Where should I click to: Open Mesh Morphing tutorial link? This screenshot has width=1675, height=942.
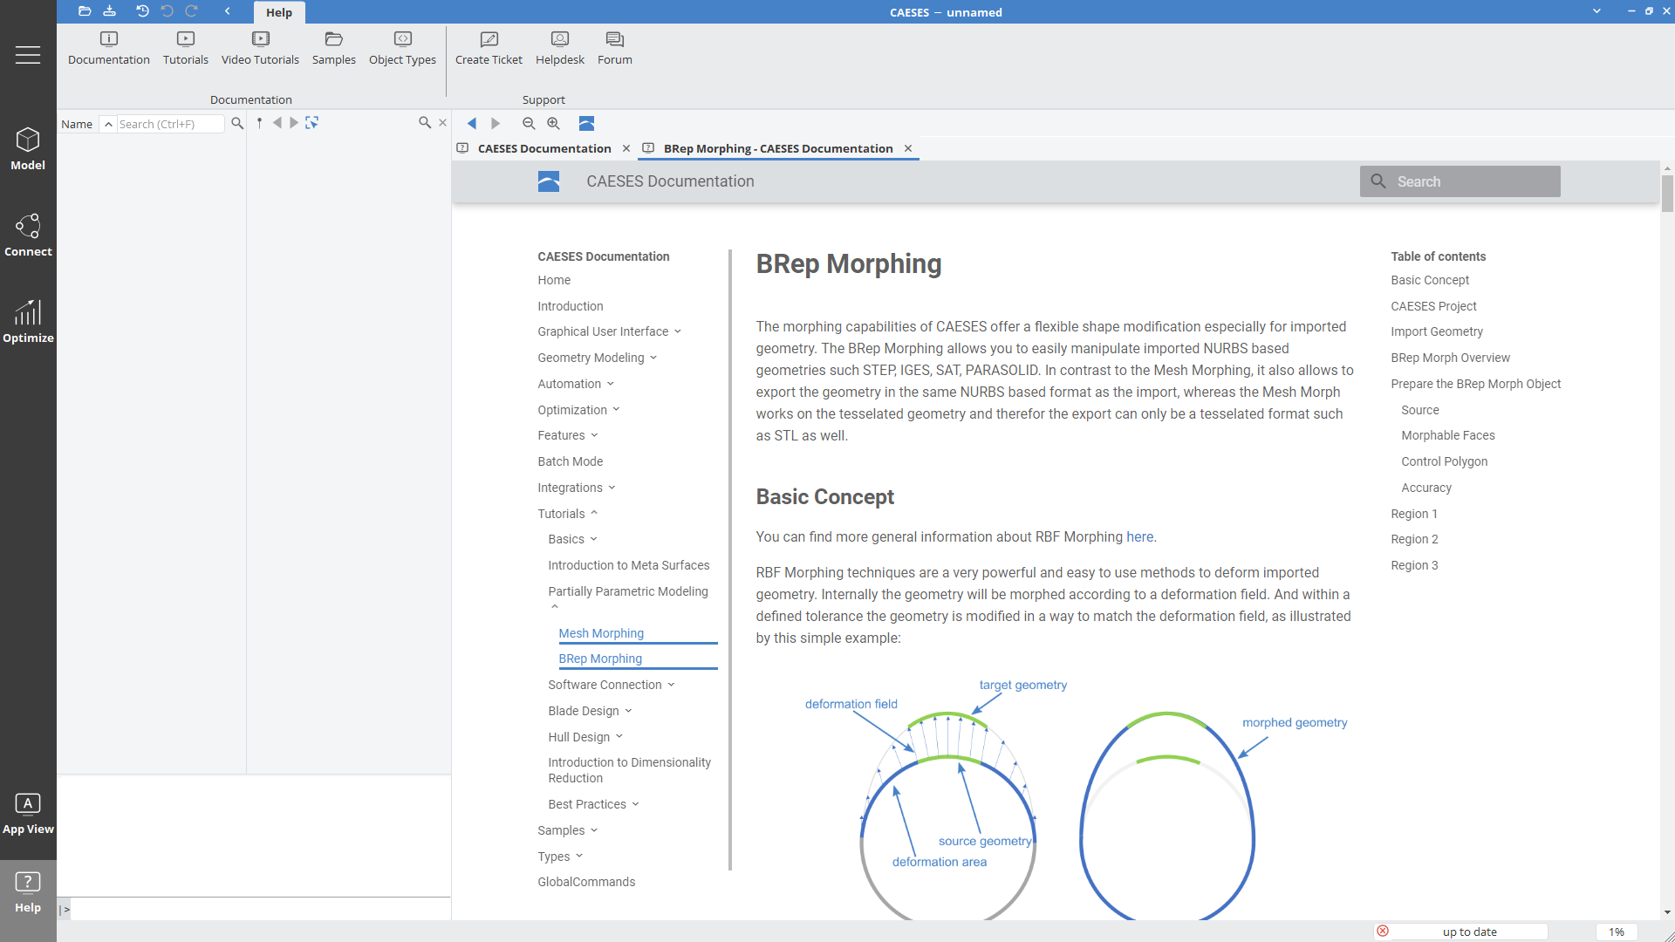click(601, 633)
